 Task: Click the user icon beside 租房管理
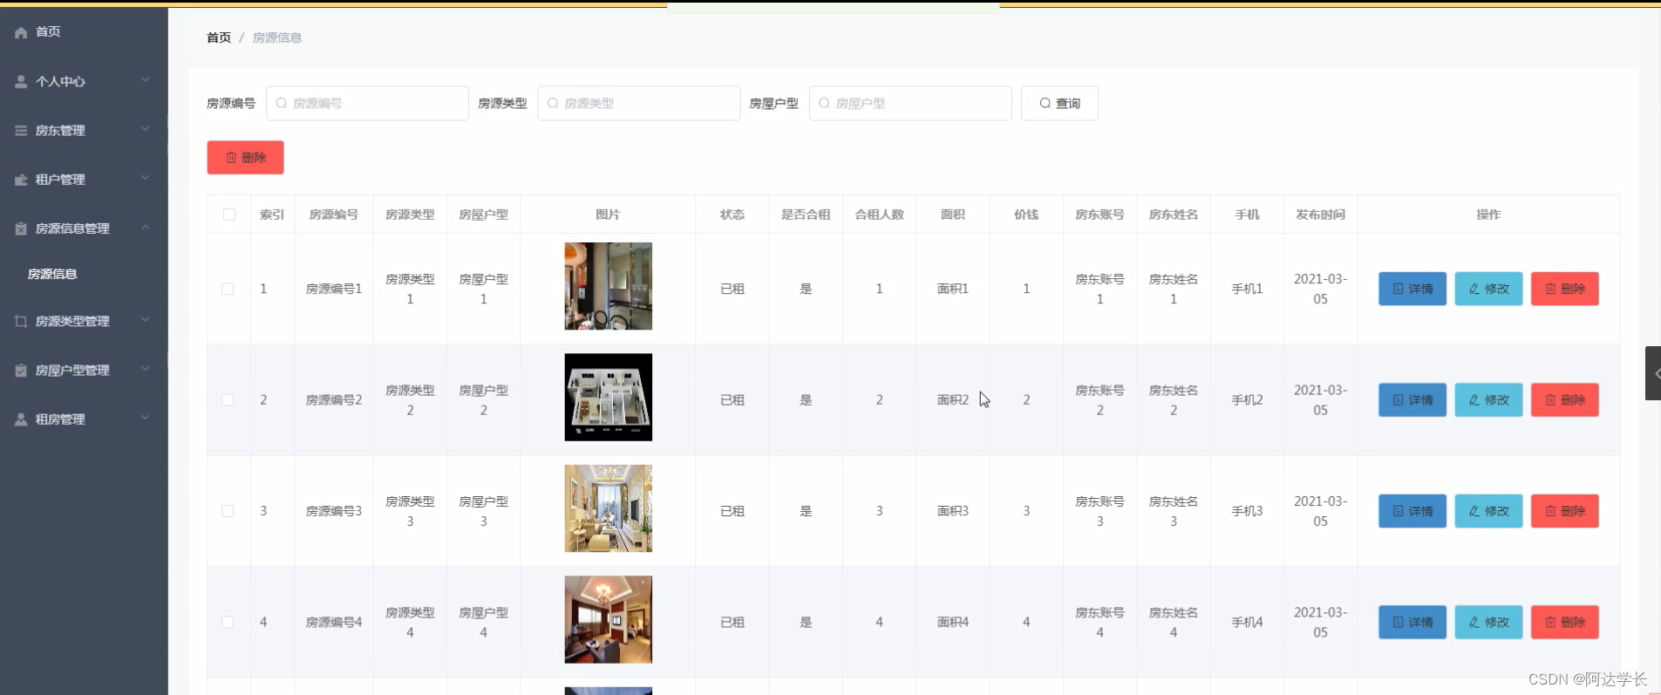[x=21, y=419]
